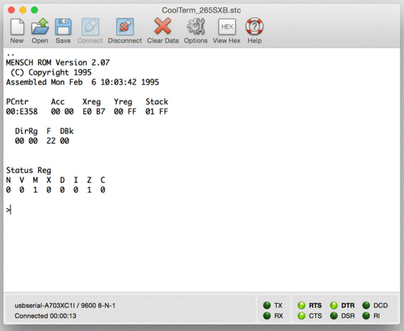Toggle the RTS signal LED
This screenshot has height=331, width=404.
click(x=302, y=306)
